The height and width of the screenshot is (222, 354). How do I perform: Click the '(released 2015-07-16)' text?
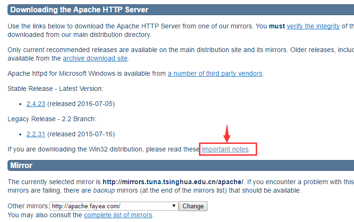[x=81, y=134]
